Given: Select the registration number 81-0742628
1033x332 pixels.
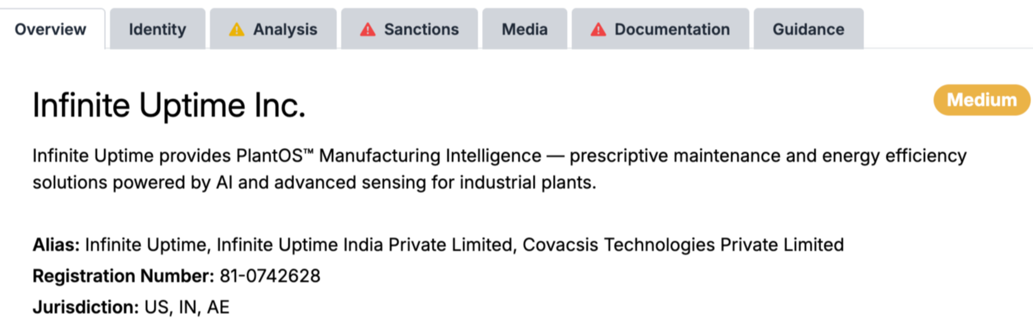Looking at the screenshot, I should tap(270, 276).
